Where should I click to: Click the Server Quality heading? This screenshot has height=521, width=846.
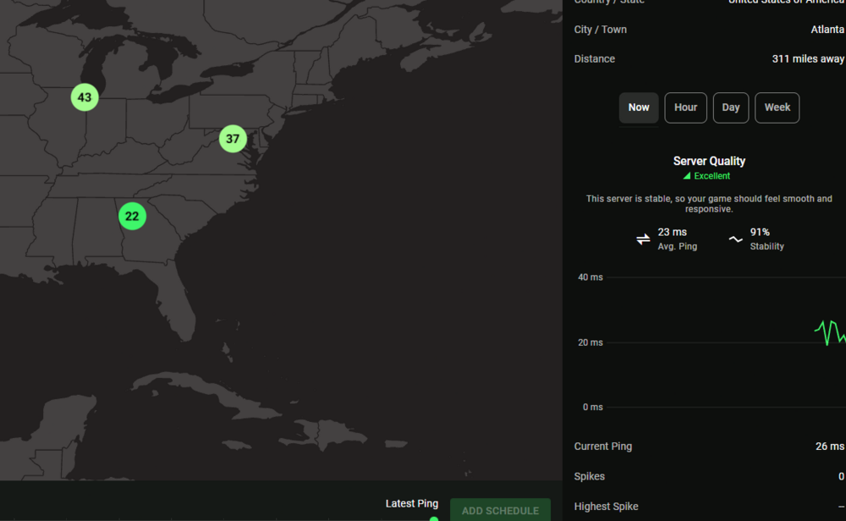click(x=709, y=161)
